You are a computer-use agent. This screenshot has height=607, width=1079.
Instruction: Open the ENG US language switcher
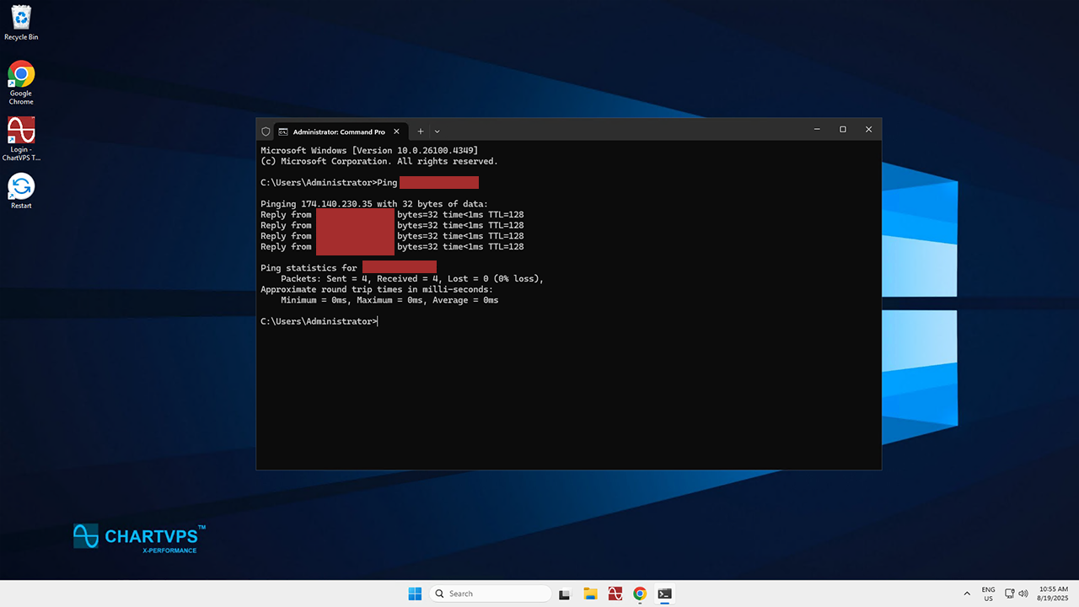pos(988,594)
